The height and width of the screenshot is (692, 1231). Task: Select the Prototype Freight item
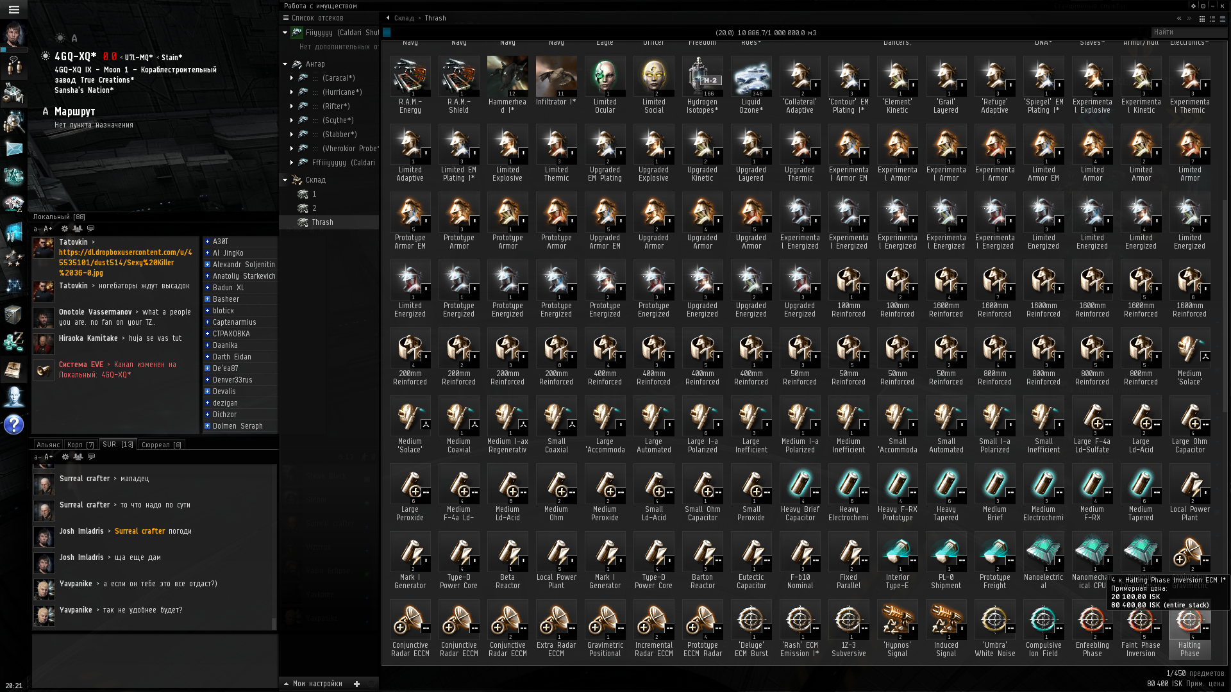pyautogui.click(x=994, y=561)
